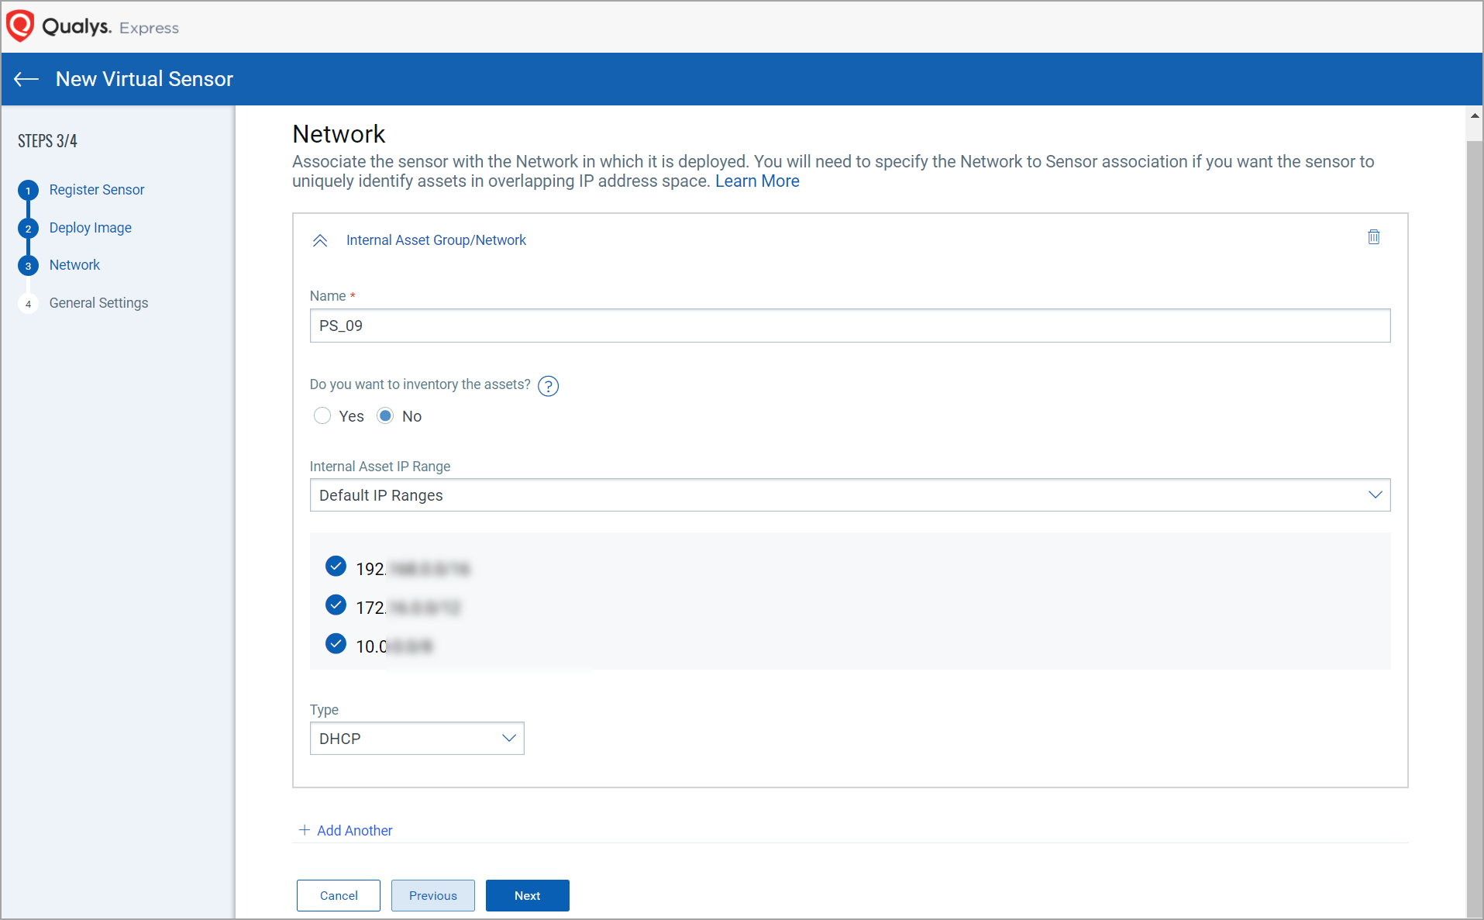Open the Internal Asset IP Range dropdown

[x=849, y=495]
